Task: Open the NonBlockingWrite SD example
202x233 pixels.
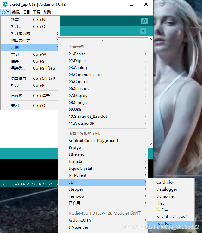Action: (170, 217)
